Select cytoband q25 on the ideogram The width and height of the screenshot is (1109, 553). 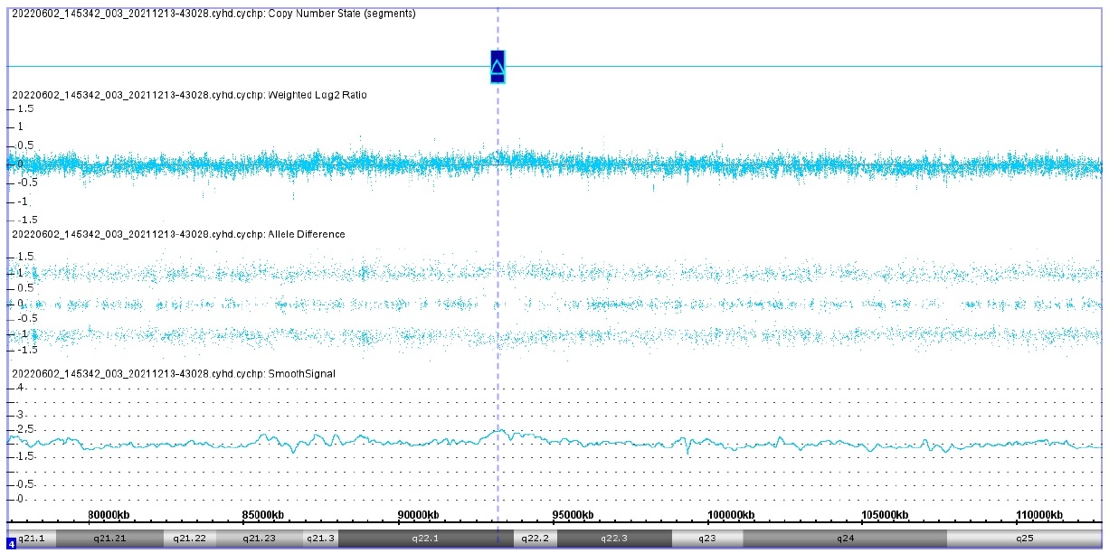click(1023, 539)
